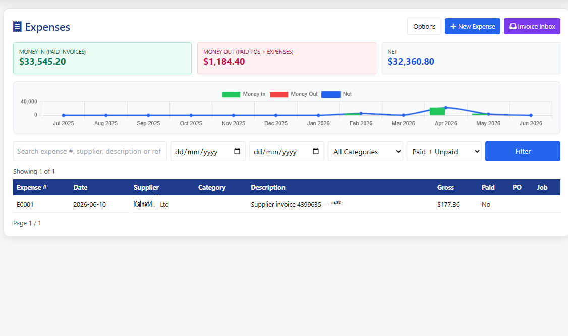
Task: Expand the Paid + Unpaid dropdown
Action: point(444,151)
